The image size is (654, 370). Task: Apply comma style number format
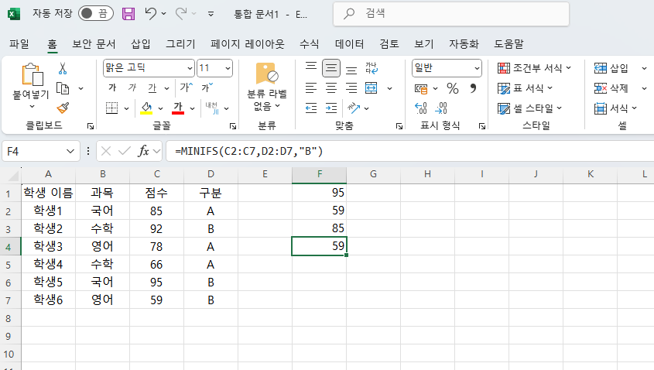pyautogui.click(x=472, y=87)
